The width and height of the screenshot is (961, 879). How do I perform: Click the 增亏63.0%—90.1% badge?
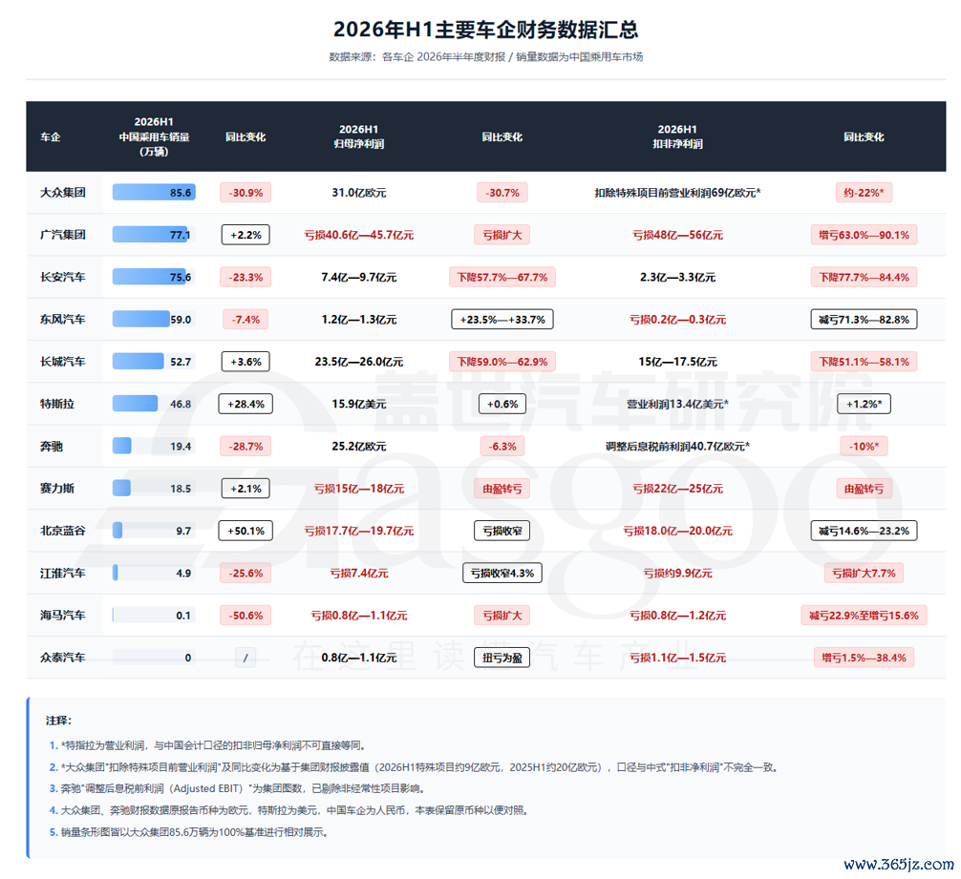pos(864,235)
